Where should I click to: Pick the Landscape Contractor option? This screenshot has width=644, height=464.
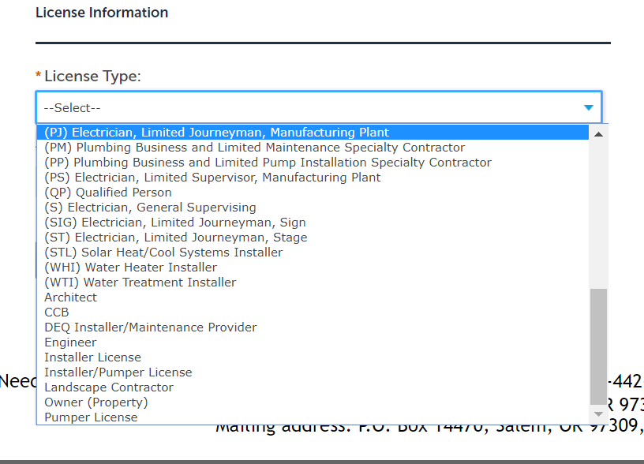[x=109, y=387]
